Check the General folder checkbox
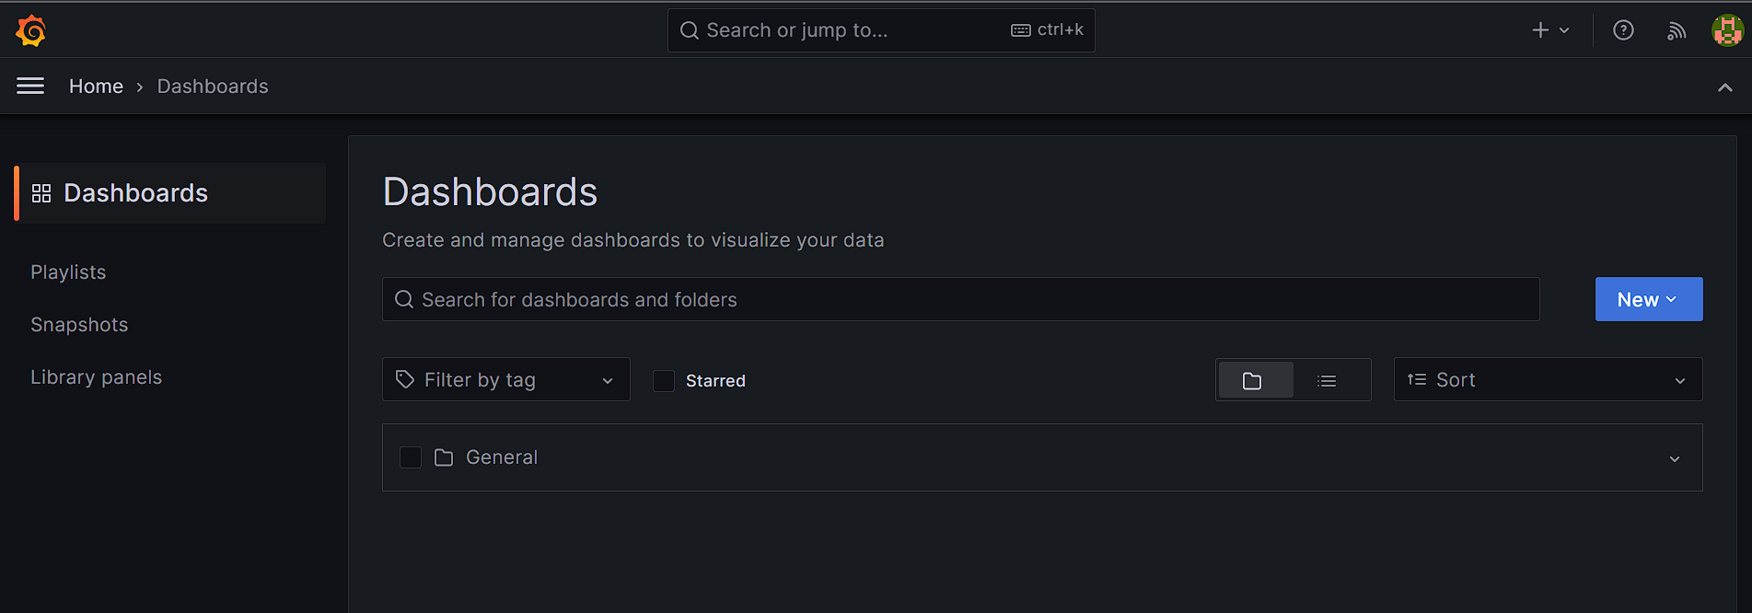 coord(411,457)
